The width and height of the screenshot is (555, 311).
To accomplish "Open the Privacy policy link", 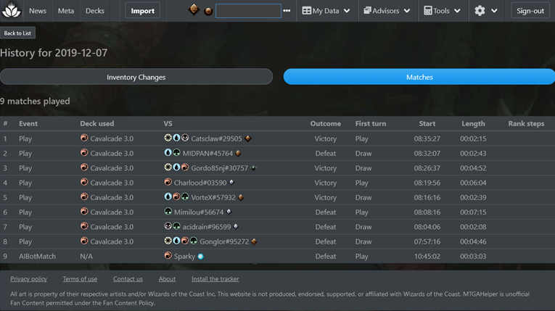I will (29, 279).
